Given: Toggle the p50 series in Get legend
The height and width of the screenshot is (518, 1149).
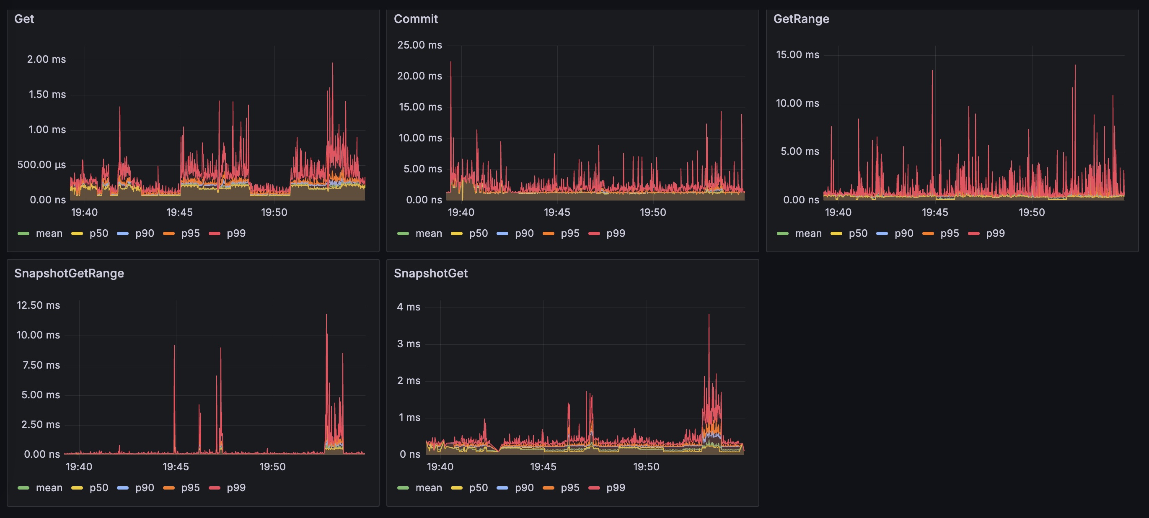Looking at the screenshot, I should point(98,233).
